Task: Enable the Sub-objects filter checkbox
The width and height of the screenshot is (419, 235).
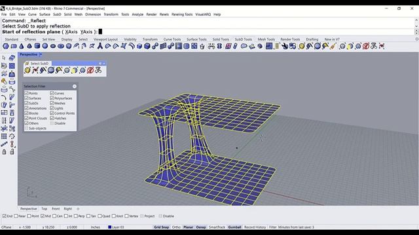Action: point(26,128)
